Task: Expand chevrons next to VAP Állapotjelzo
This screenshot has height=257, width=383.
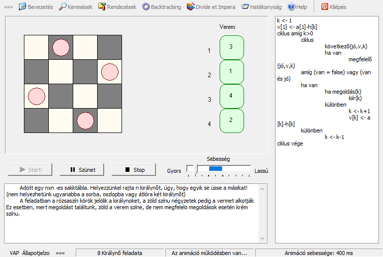Action: tap(60, 253)
